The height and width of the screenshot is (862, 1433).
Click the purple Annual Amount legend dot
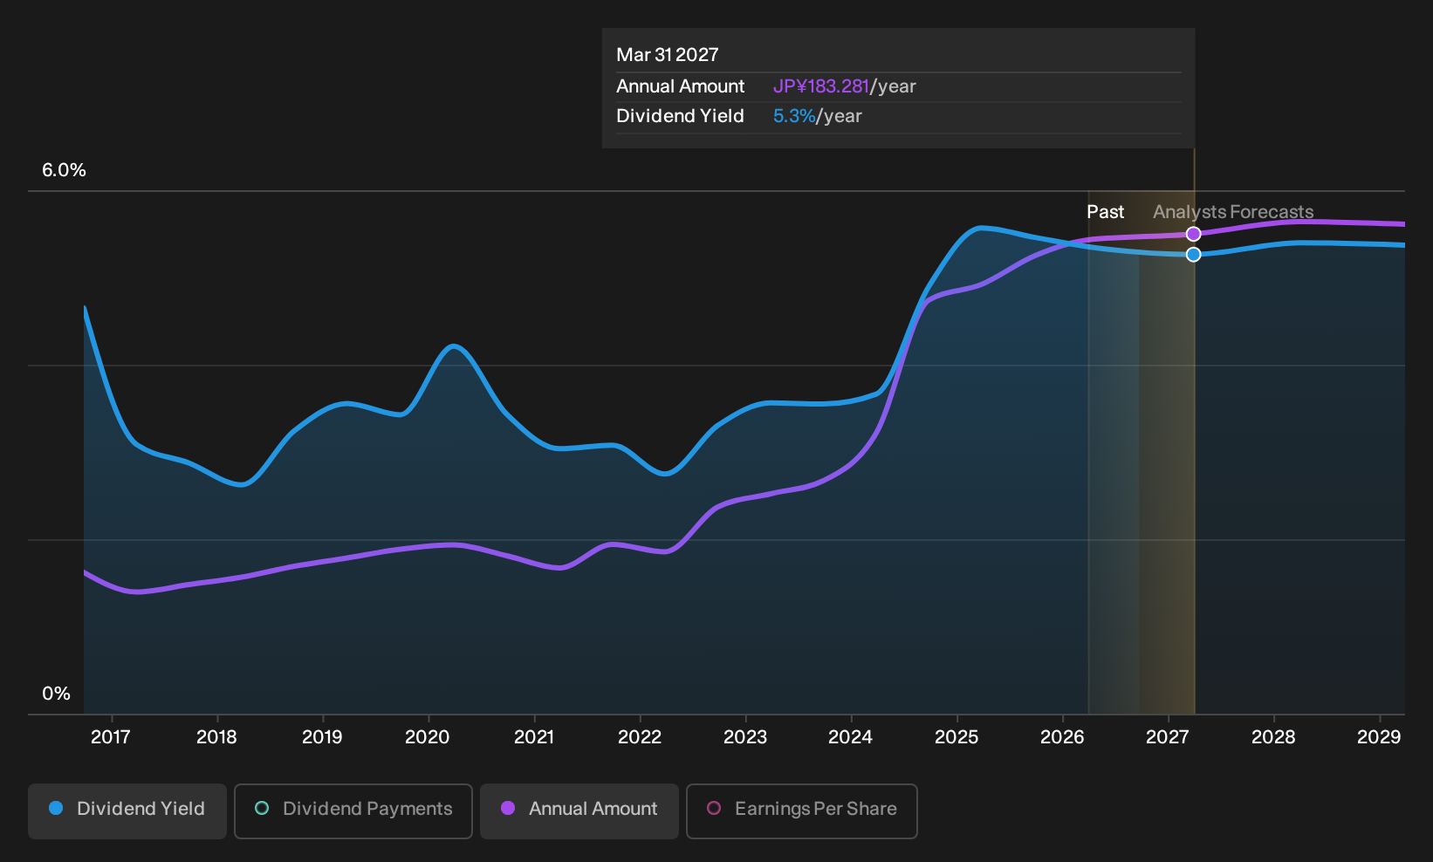pos(508,809)
